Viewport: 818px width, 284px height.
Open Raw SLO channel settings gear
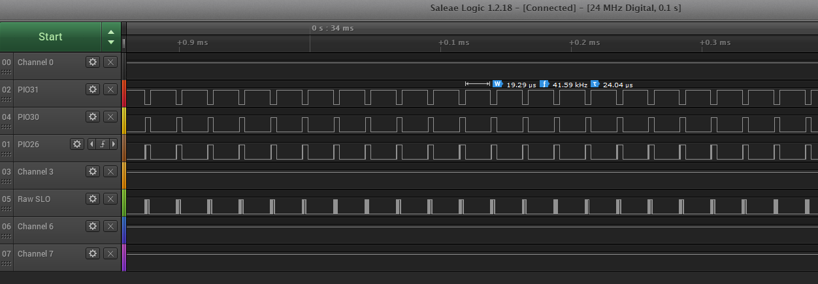point(93,199)
